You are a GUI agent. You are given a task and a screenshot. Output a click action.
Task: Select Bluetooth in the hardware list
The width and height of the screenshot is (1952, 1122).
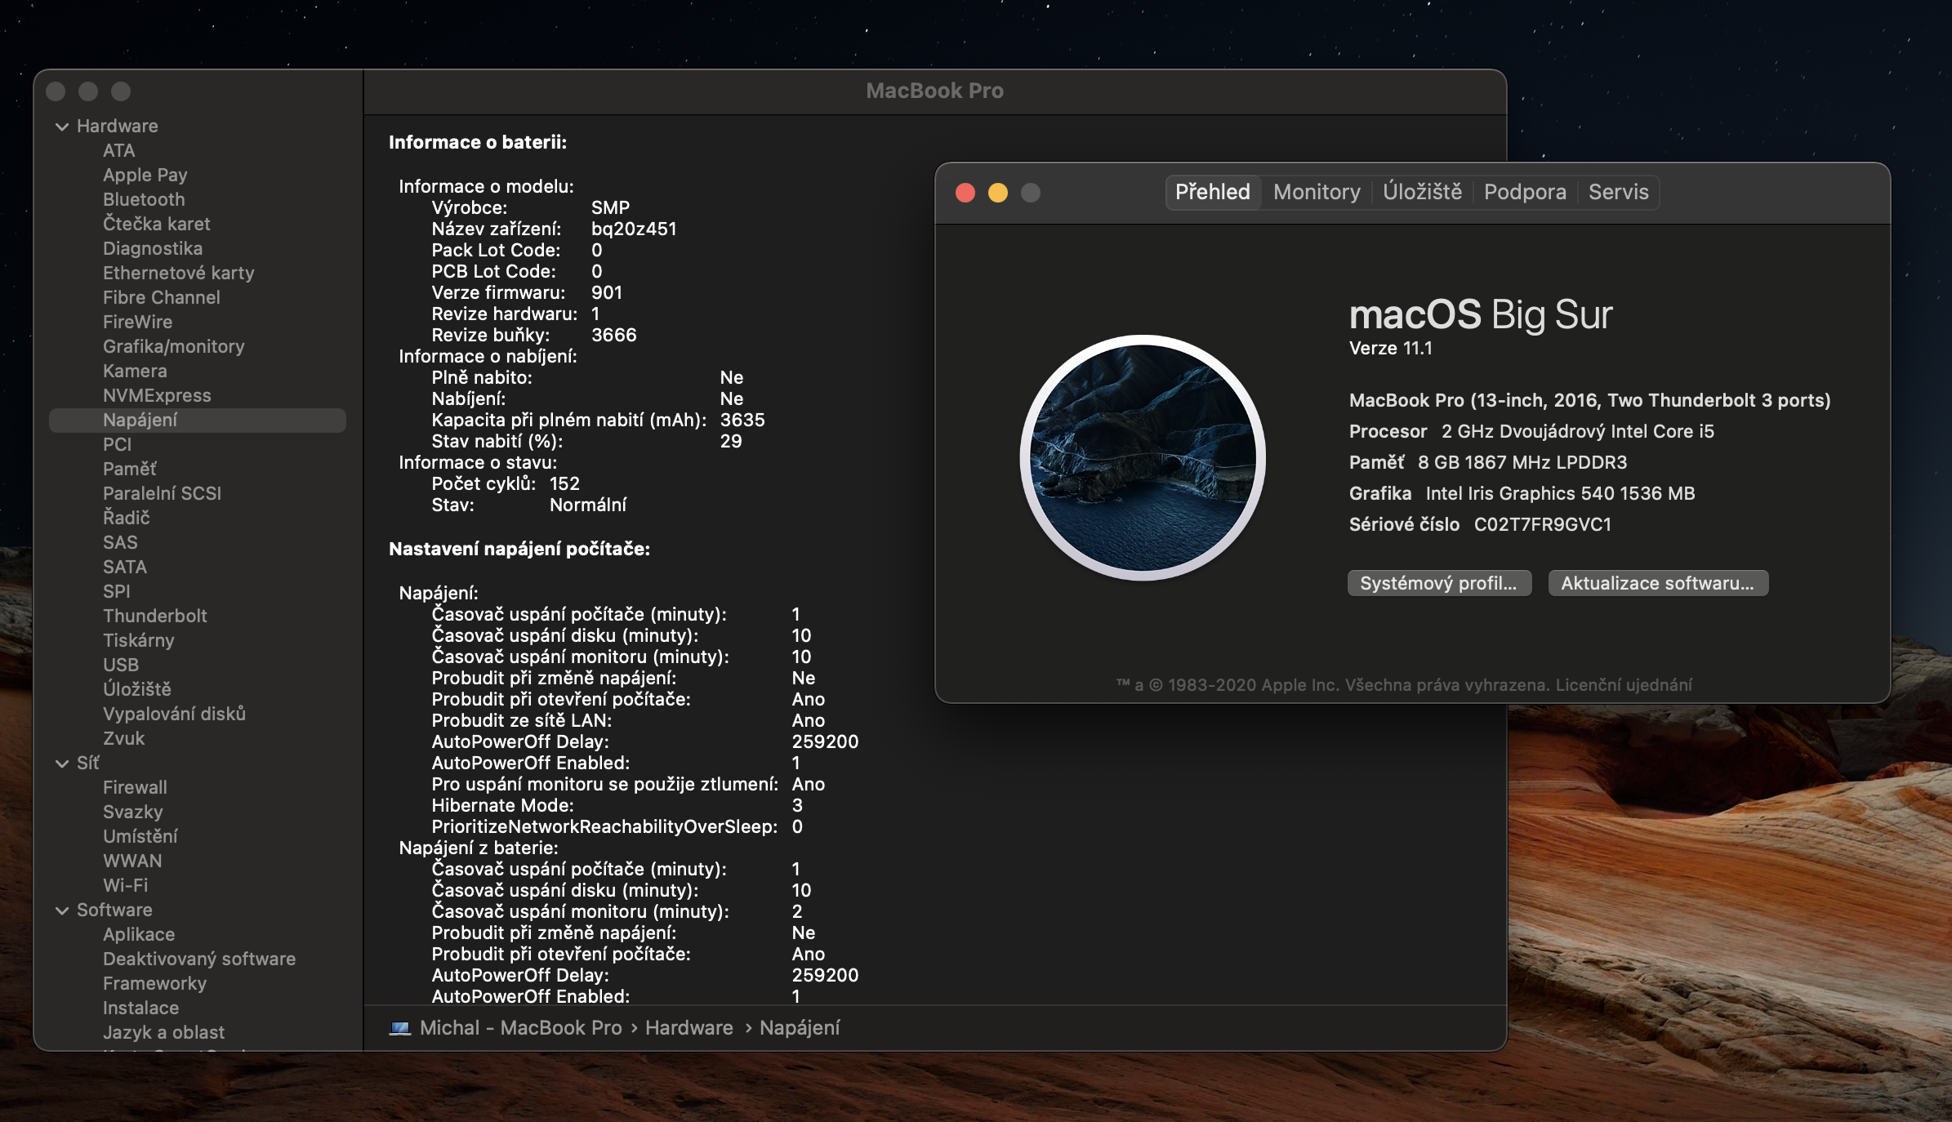(144, 199)
